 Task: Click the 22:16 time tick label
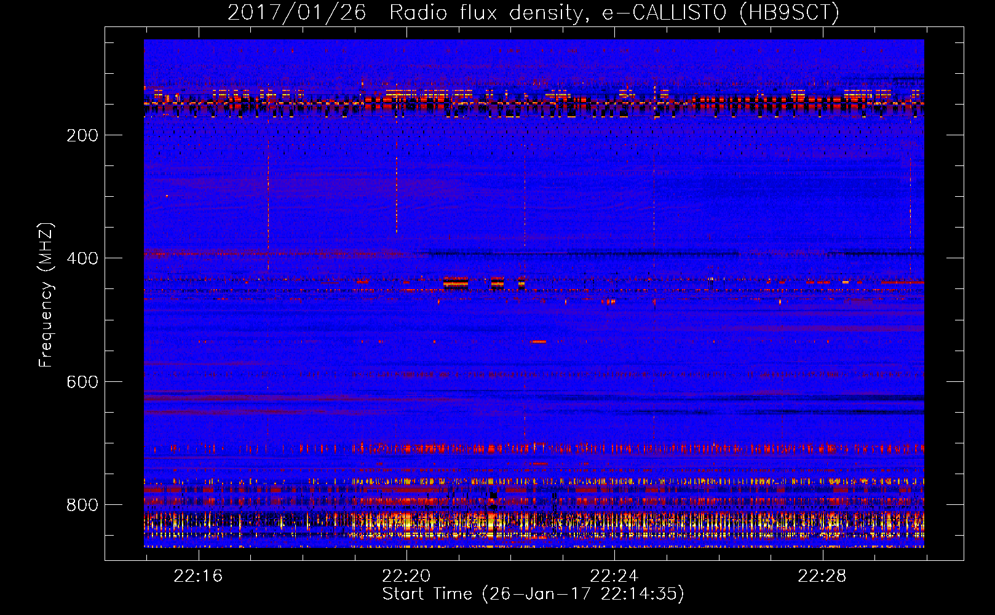[198, 576]
